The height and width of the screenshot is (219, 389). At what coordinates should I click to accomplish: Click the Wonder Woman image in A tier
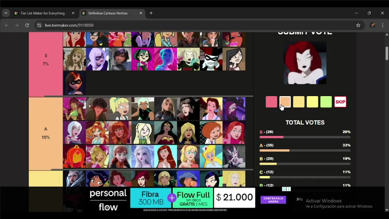[166, 133]
